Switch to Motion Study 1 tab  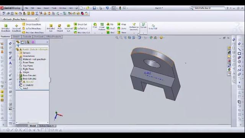pyautogui.click(x=47, y=126)
